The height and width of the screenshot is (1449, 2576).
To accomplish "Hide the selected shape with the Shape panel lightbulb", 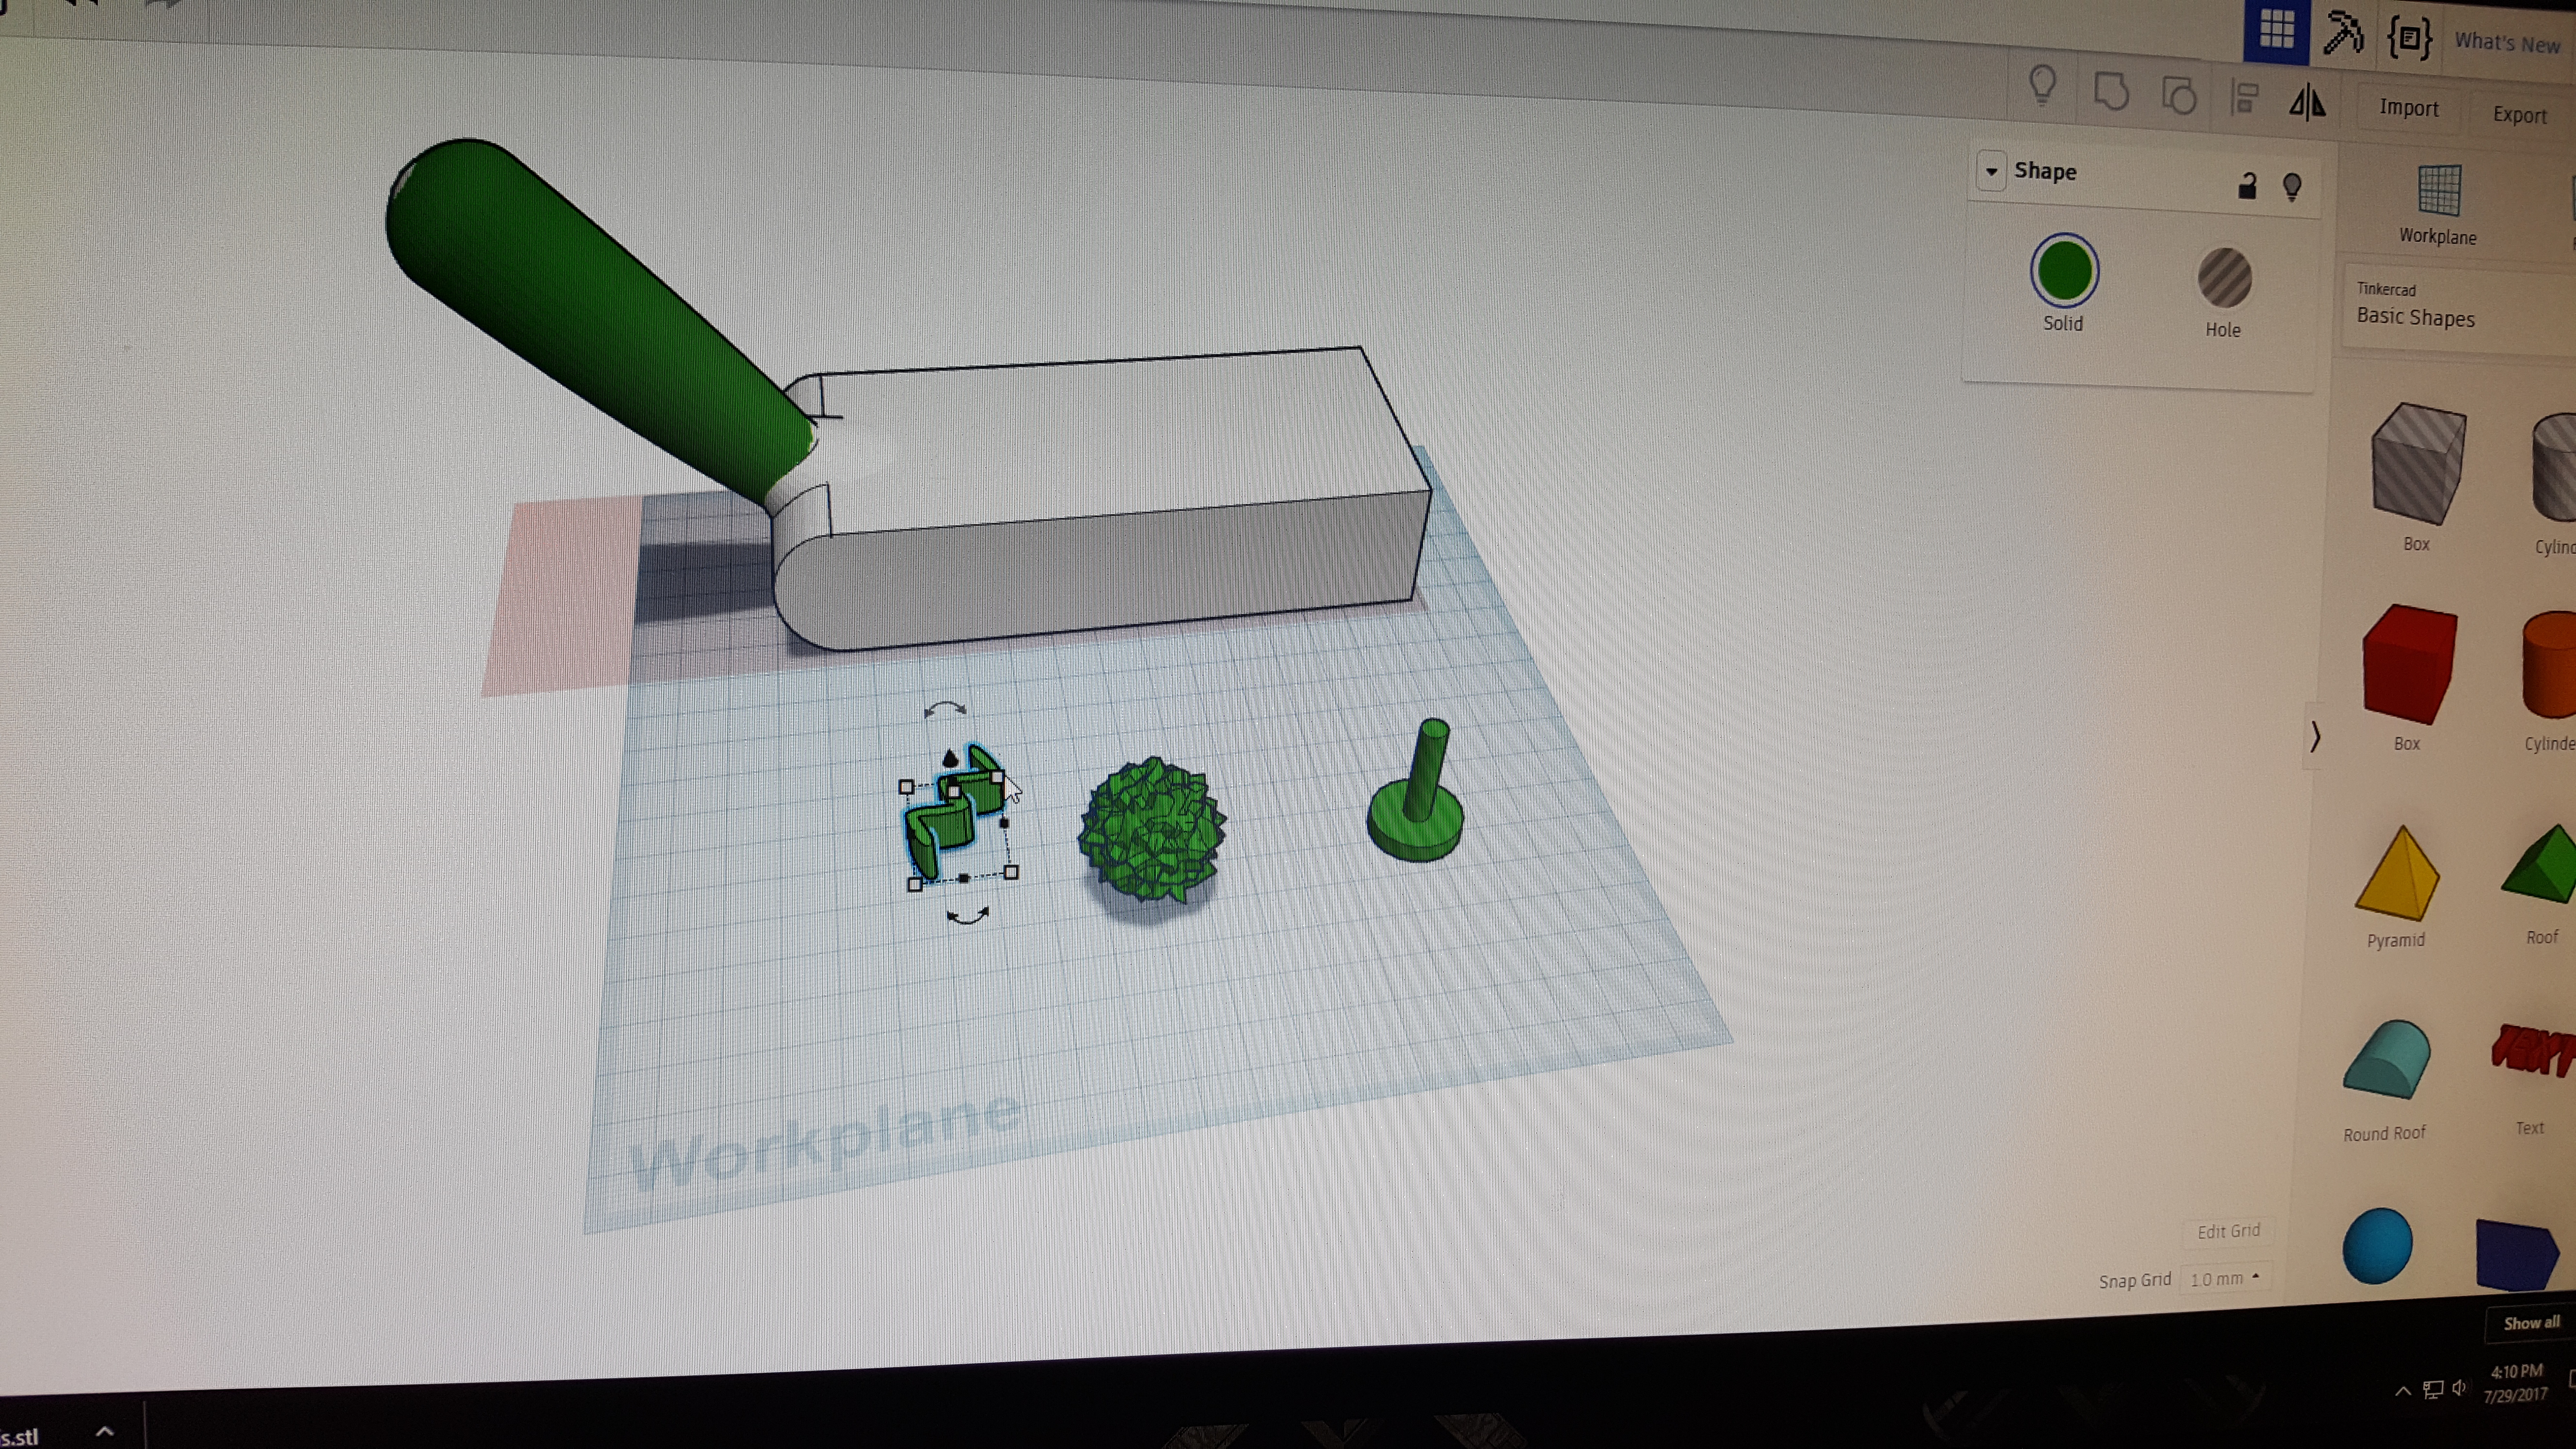I will 2292,187.
